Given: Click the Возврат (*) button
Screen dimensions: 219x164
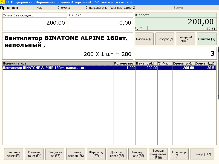Looking at the screenshot, I should (x=165, y=39).
